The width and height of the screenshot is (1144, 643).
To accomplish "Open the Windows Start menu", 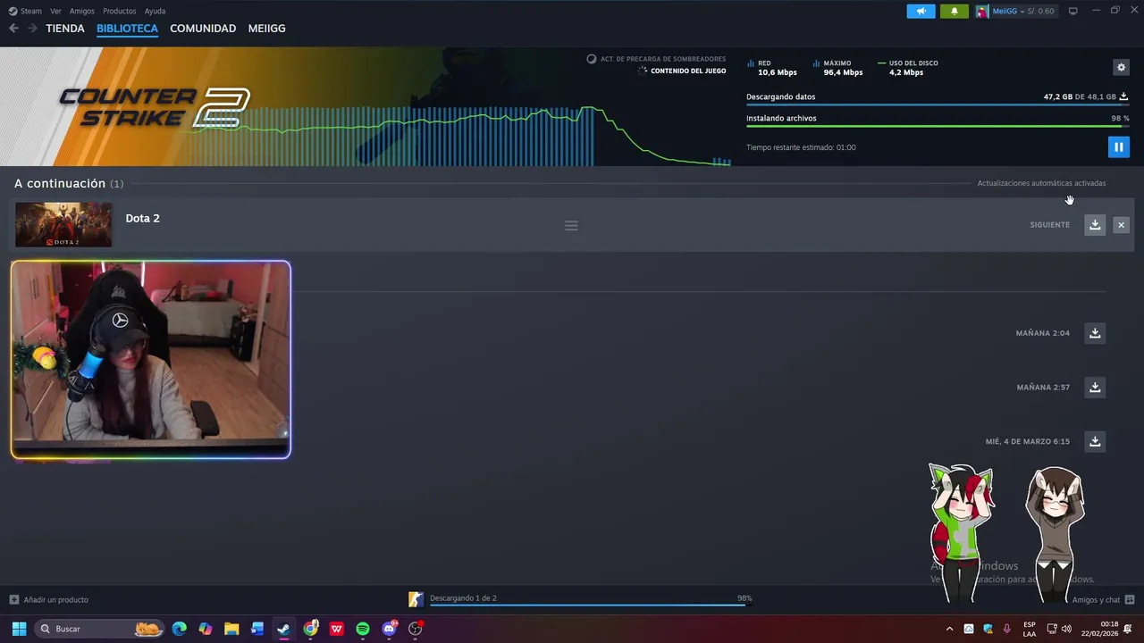I will (19, 629).
